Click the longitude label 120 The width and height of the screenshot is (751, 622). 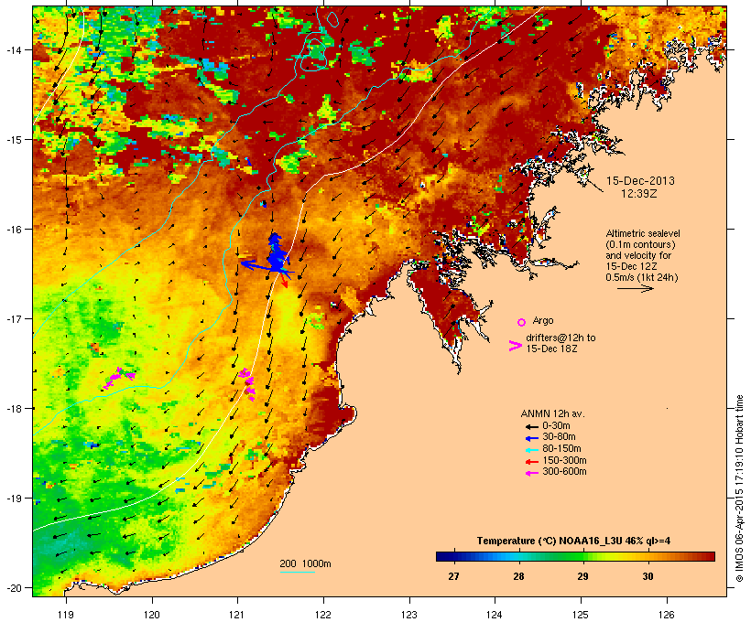152,615
